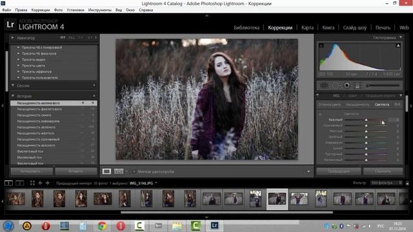Click the Lightroom icon on the taskbar

click(214, 226)
